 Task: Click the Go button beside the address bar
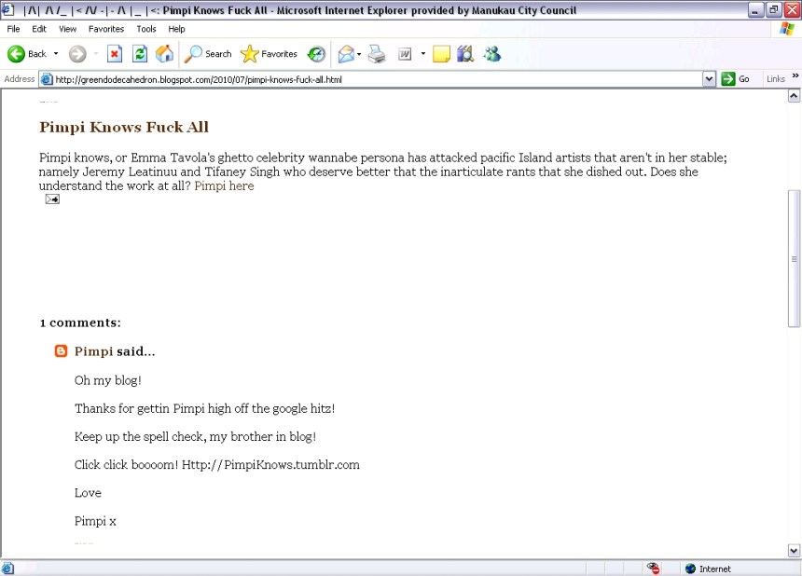[x=736, y=79]
